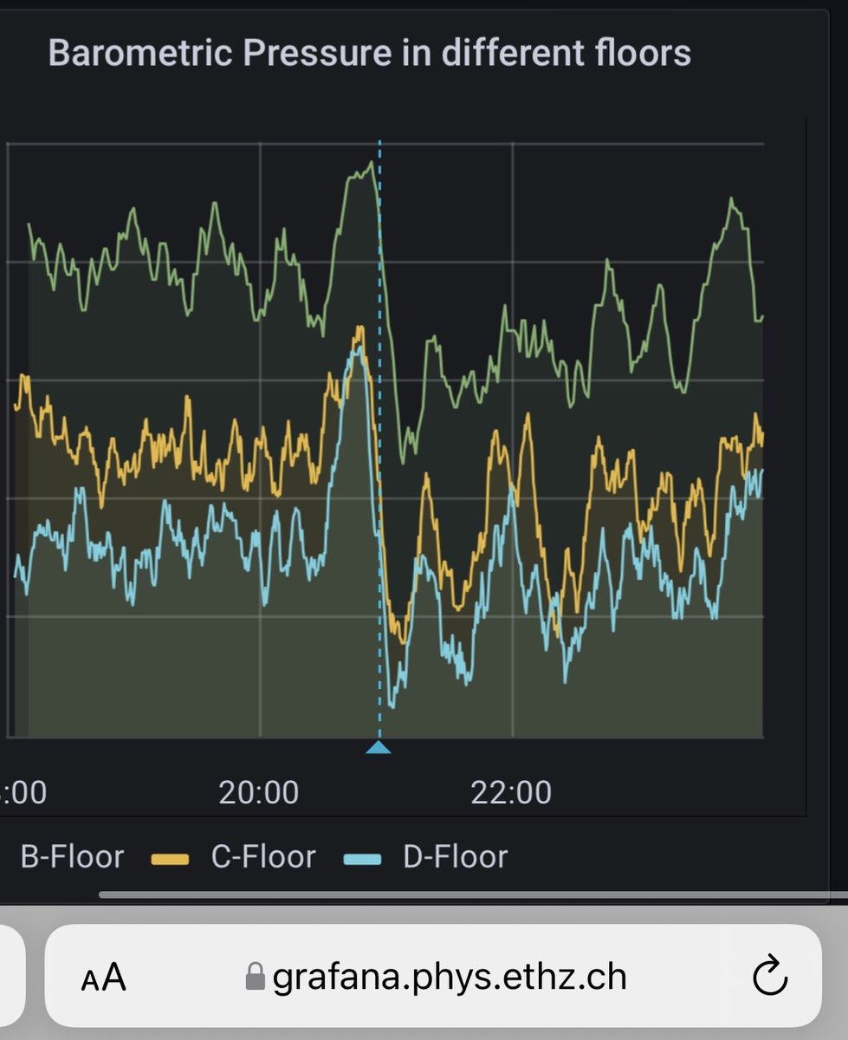Toggle the C-Floor series in legend

coord(263,857)
